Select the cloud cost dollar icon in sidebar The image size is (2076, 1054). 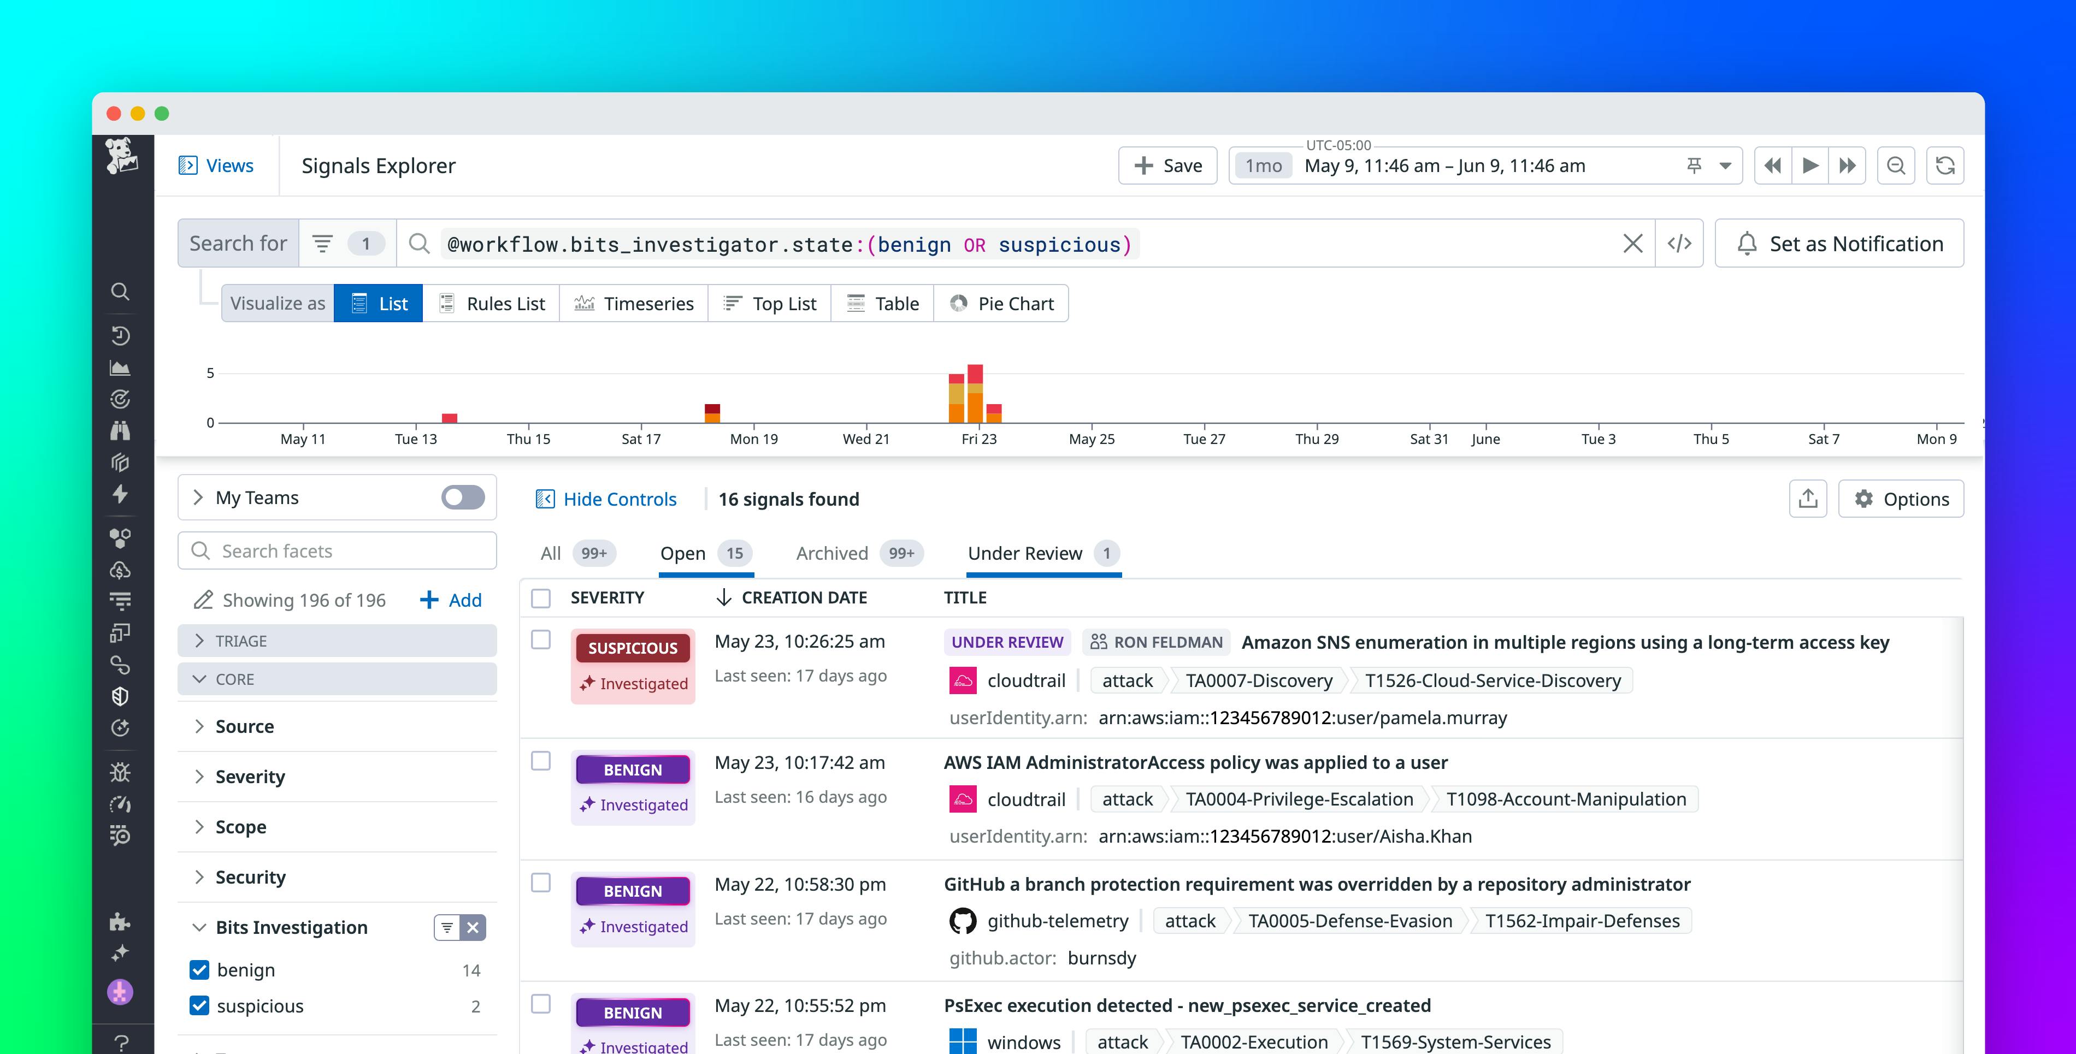(x=121, y=571)
